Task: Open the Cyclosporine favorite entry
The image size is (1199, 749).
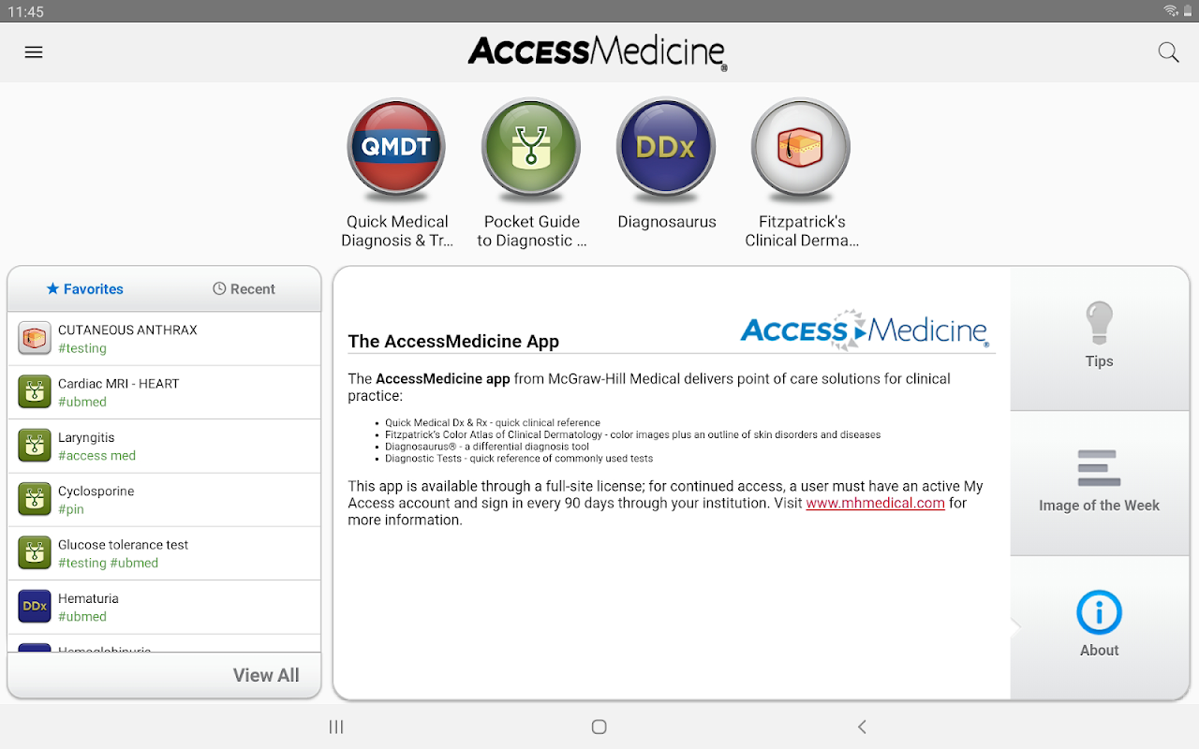Action: point(164,500)
